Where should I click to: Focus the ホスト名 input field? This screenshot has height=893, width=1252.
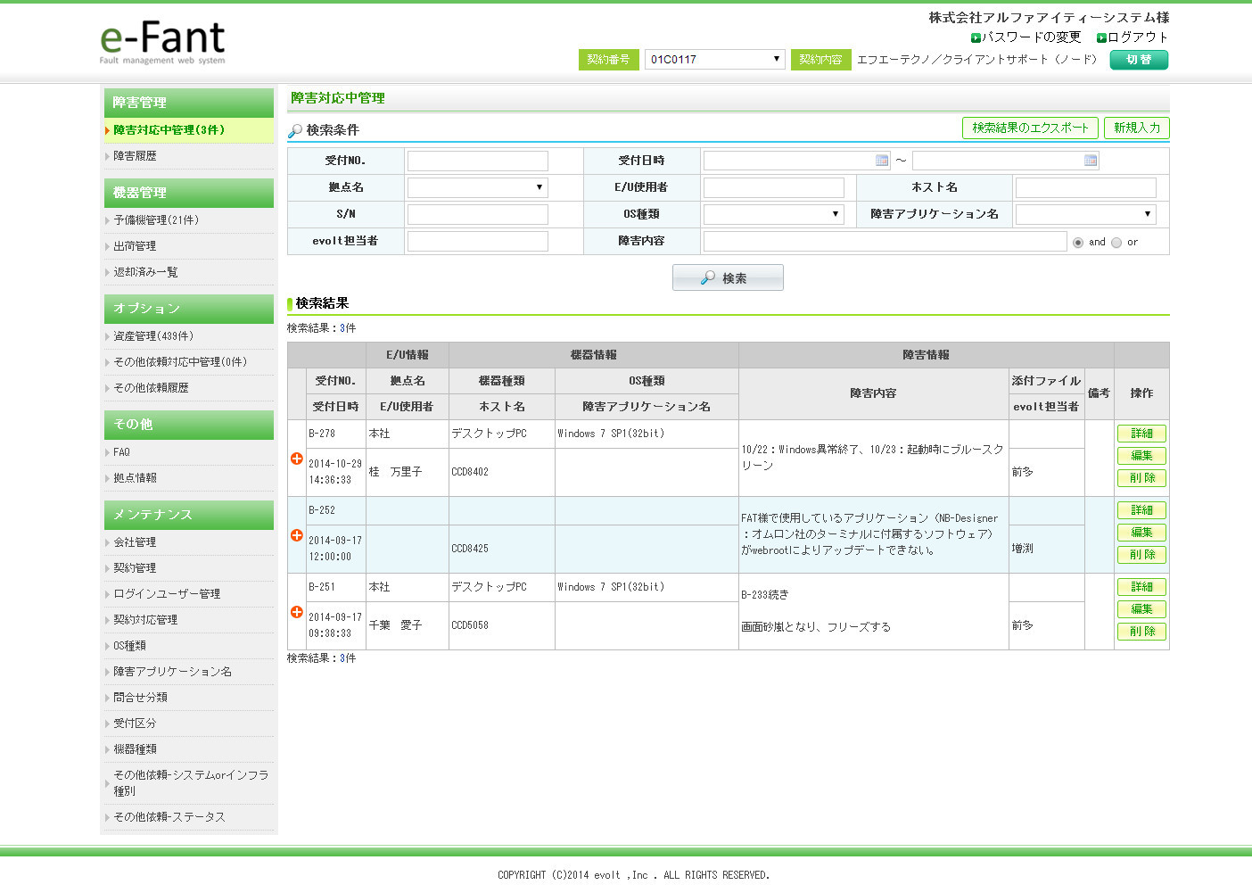tap(1085, 187)
